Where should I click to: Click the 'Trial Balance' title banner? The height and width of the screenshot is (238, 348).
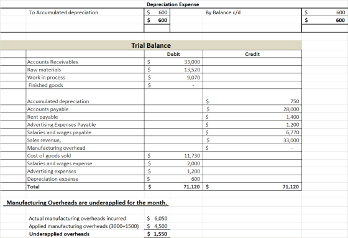pyautogui.click(x=151, y=45)
